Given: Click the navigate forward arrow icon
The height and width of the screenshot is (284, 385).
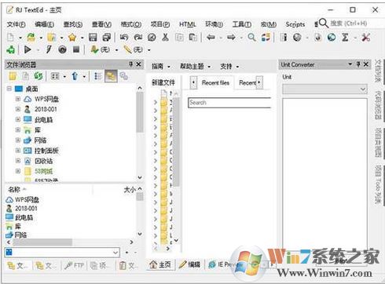Looking at the screenshot, I should pos(231,38).
